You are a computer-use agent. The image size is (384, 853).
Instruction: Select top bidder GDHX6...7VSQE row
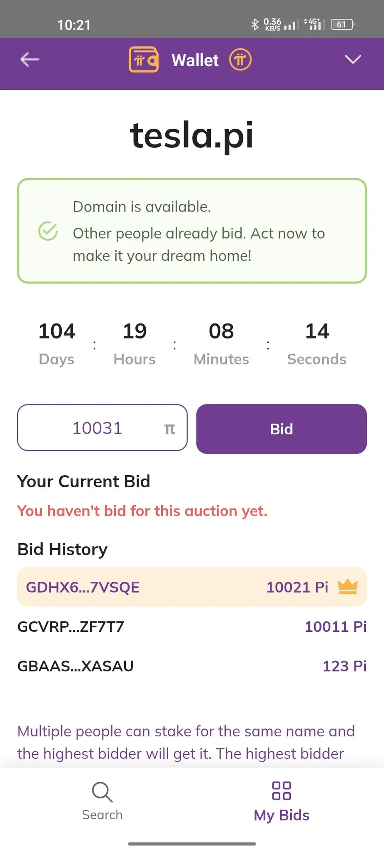pos(192,587)
